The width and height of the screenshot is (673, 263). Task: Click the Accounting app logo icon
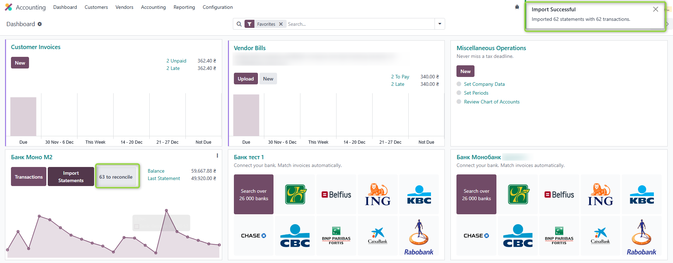coord(8,7)
